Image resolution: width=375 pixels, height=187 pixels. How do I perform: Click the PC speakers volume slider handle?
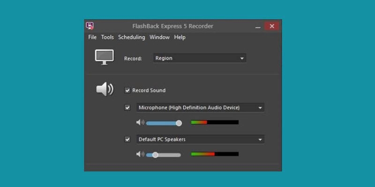155,155
